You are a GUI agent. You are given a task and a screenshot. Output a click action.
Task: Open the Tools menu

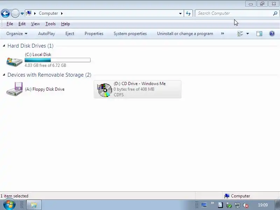(50, 24)
